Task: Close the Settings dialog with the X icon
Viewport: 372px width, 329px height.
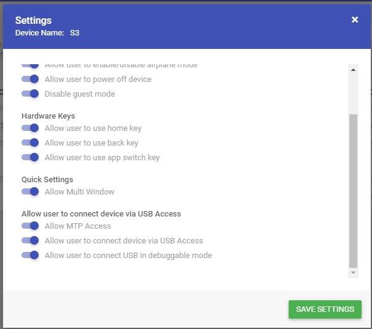Action: [355, 20]
